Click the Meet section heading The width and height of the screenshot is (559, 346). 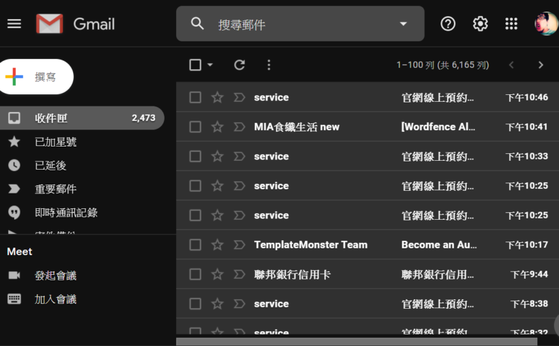click(x=20, y=252)
